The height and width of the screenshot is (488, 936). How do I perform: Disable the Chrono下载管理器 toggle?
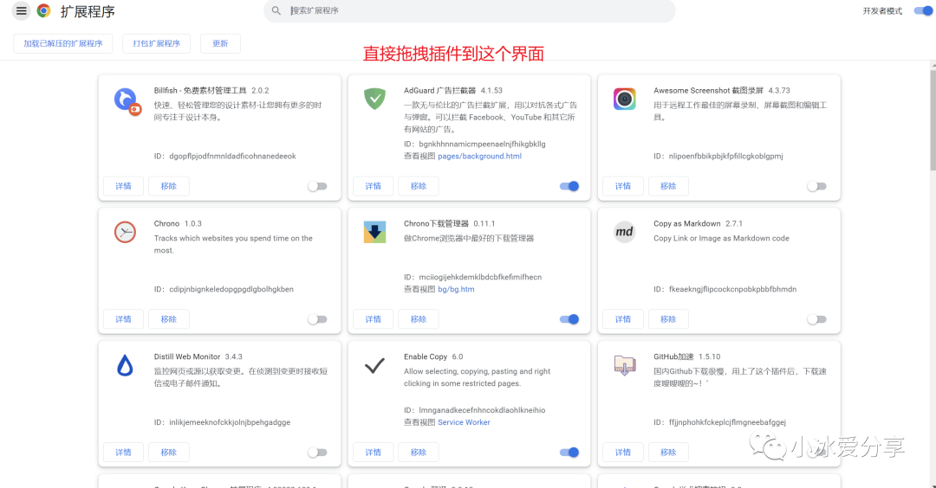[x=569, y=319]
